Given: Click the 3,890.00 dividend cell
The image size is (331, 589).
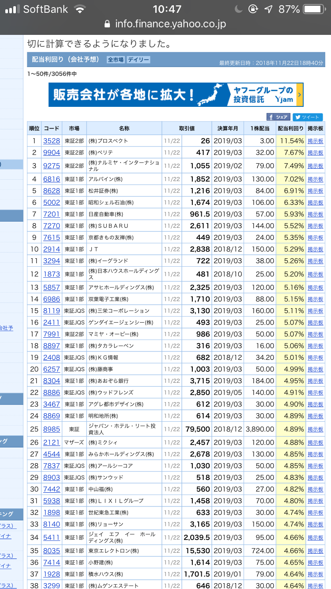Looking at the screenshot, I should coord(260,429).
